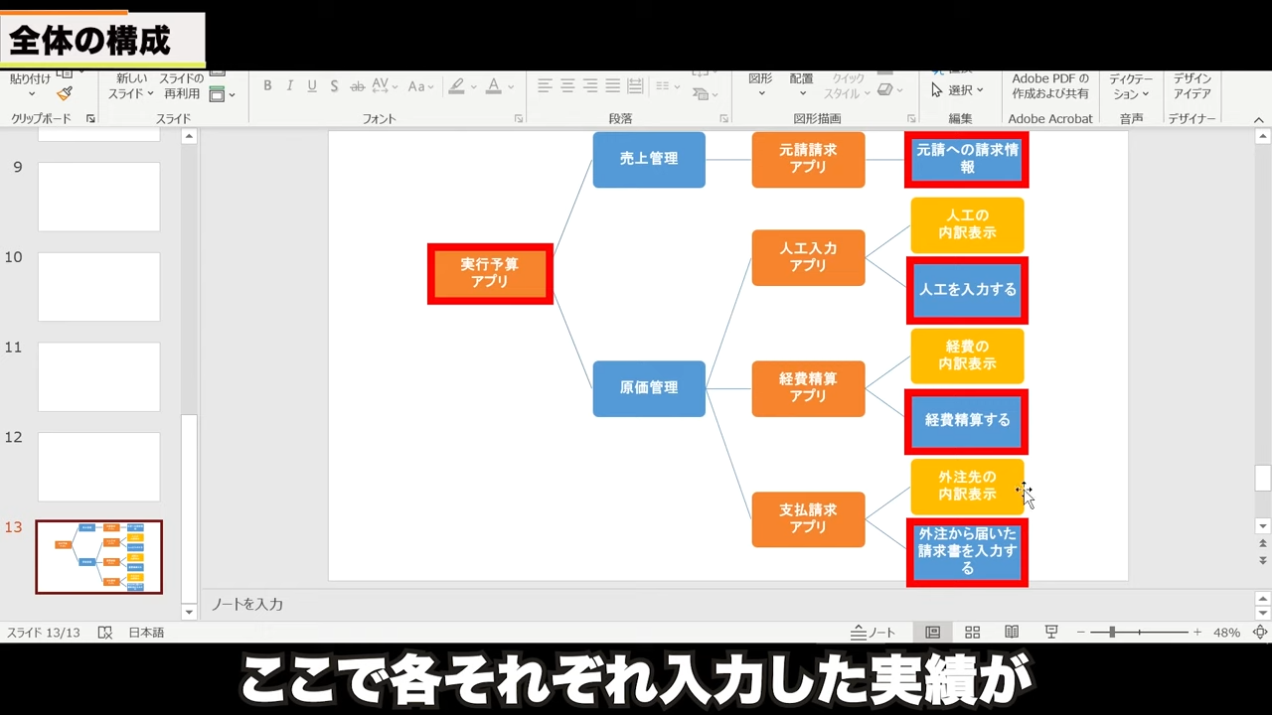Toggle italic formatting in the font group
The image size is (1272, 715).
click(289, 86)
